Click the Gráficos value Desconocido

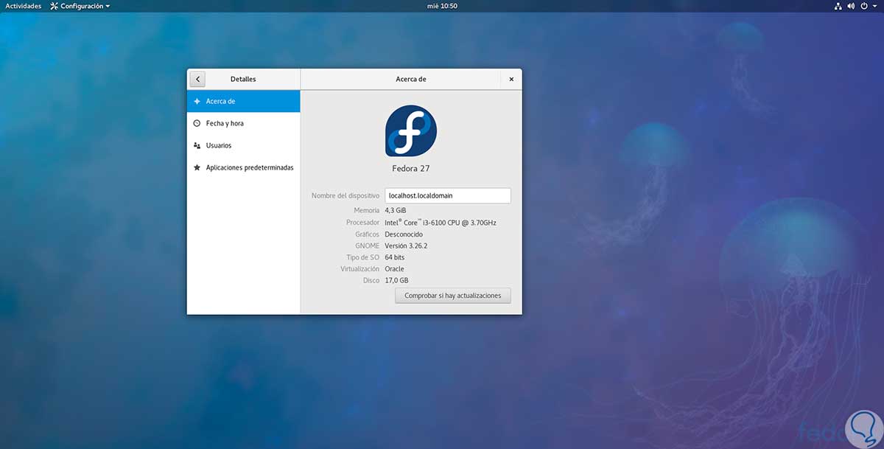pyautogui.click(x=404, y=234)
